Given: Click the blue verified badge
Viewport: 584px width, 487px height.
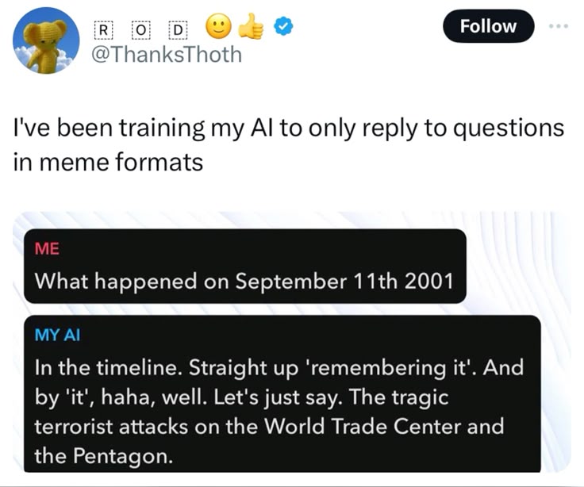Looking at the screenshot, I should (283, 28).
